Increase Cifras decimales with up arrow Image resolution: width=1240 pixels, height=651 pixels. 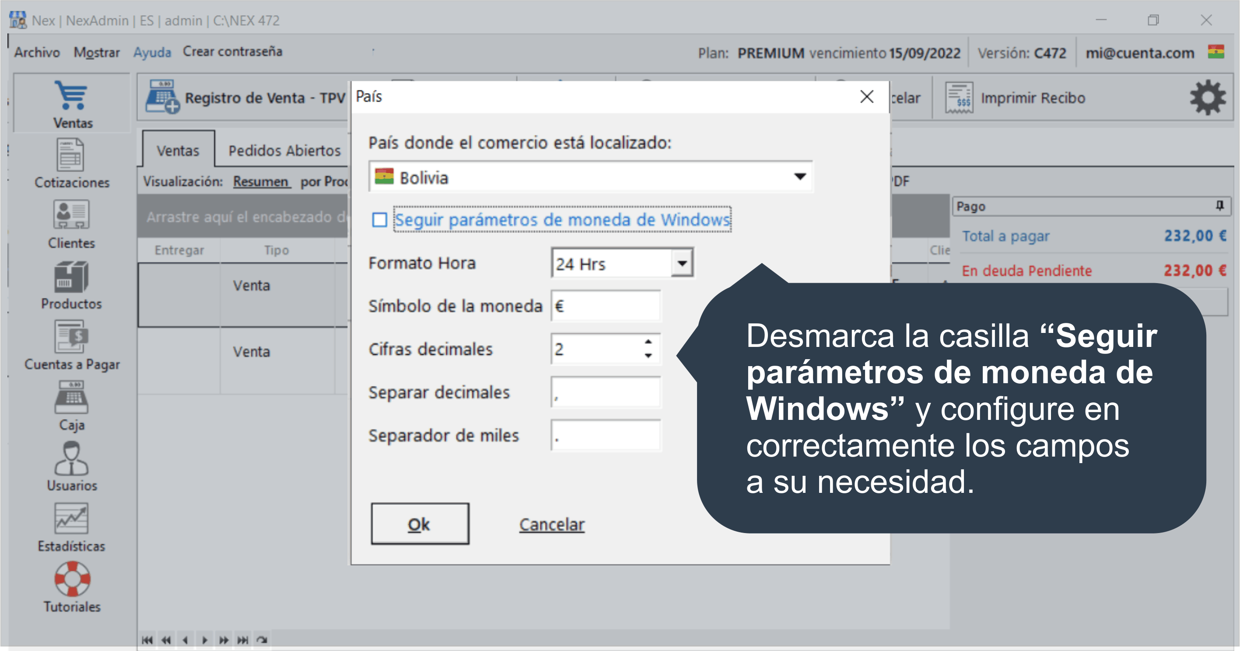click(x=648, y=341)
